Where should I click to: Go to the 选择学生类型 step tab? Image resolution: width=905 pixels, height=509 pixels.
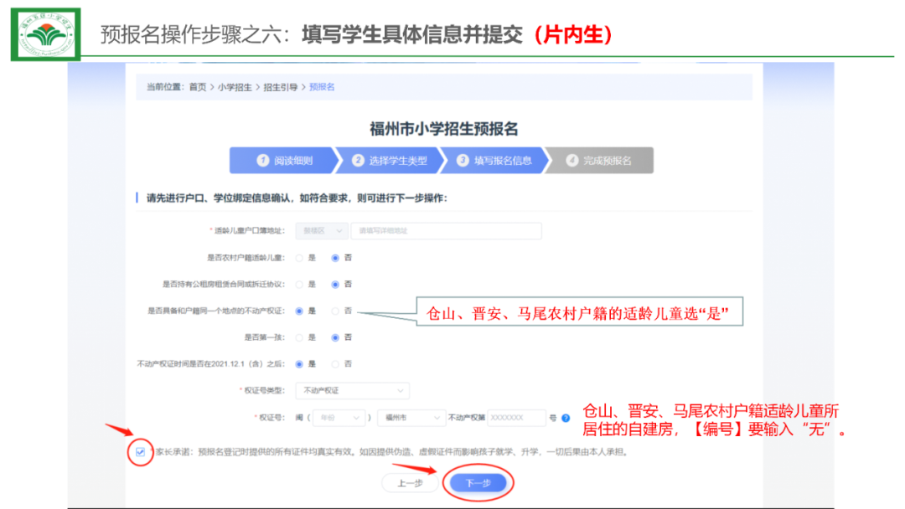[390, 161]
